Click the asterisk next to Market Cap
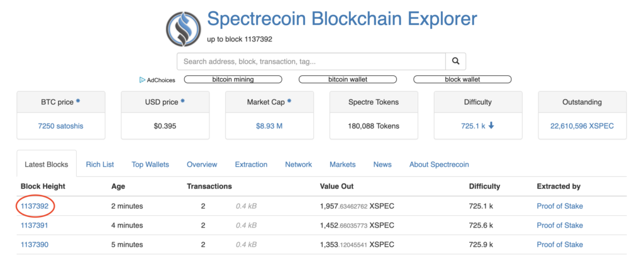The height and width of the screenshot is (259, 644). 289,101
